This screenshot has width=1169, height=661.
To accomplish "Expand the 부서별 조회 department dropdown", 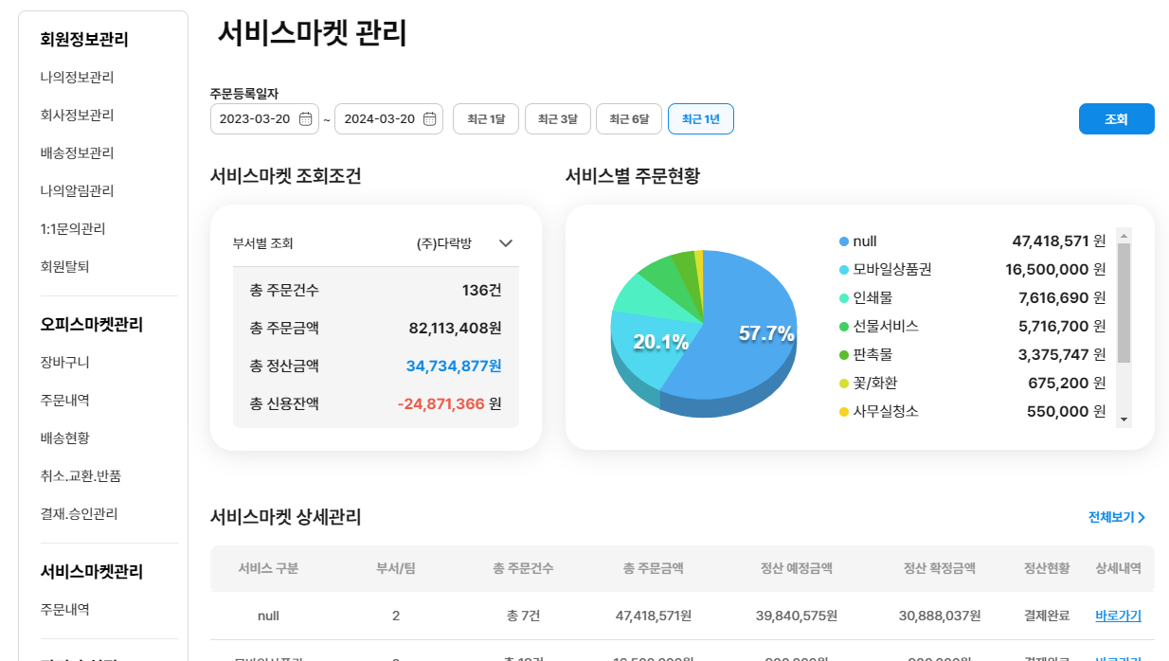I will click(506, 243).
